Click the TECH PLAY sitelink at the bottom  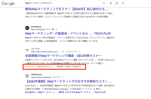pyautogui.click(x=100, y=92)
